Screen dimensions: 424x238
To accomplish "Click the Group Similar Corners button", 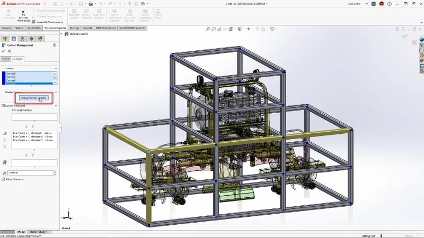I will 34,98.
